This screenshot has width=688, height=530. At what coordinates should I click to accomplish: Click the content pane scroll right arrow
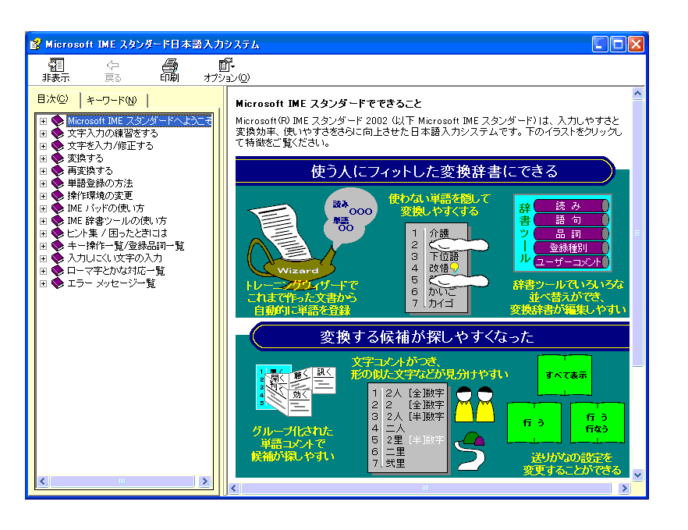[x=623, y=489]
